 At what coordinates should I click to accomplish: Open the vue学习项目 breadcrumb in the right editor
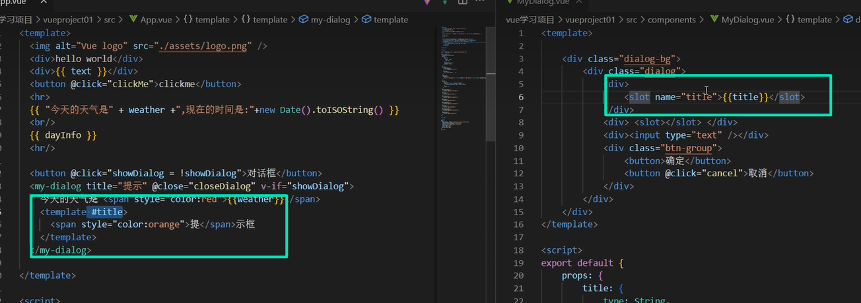[x=530, y=20]
